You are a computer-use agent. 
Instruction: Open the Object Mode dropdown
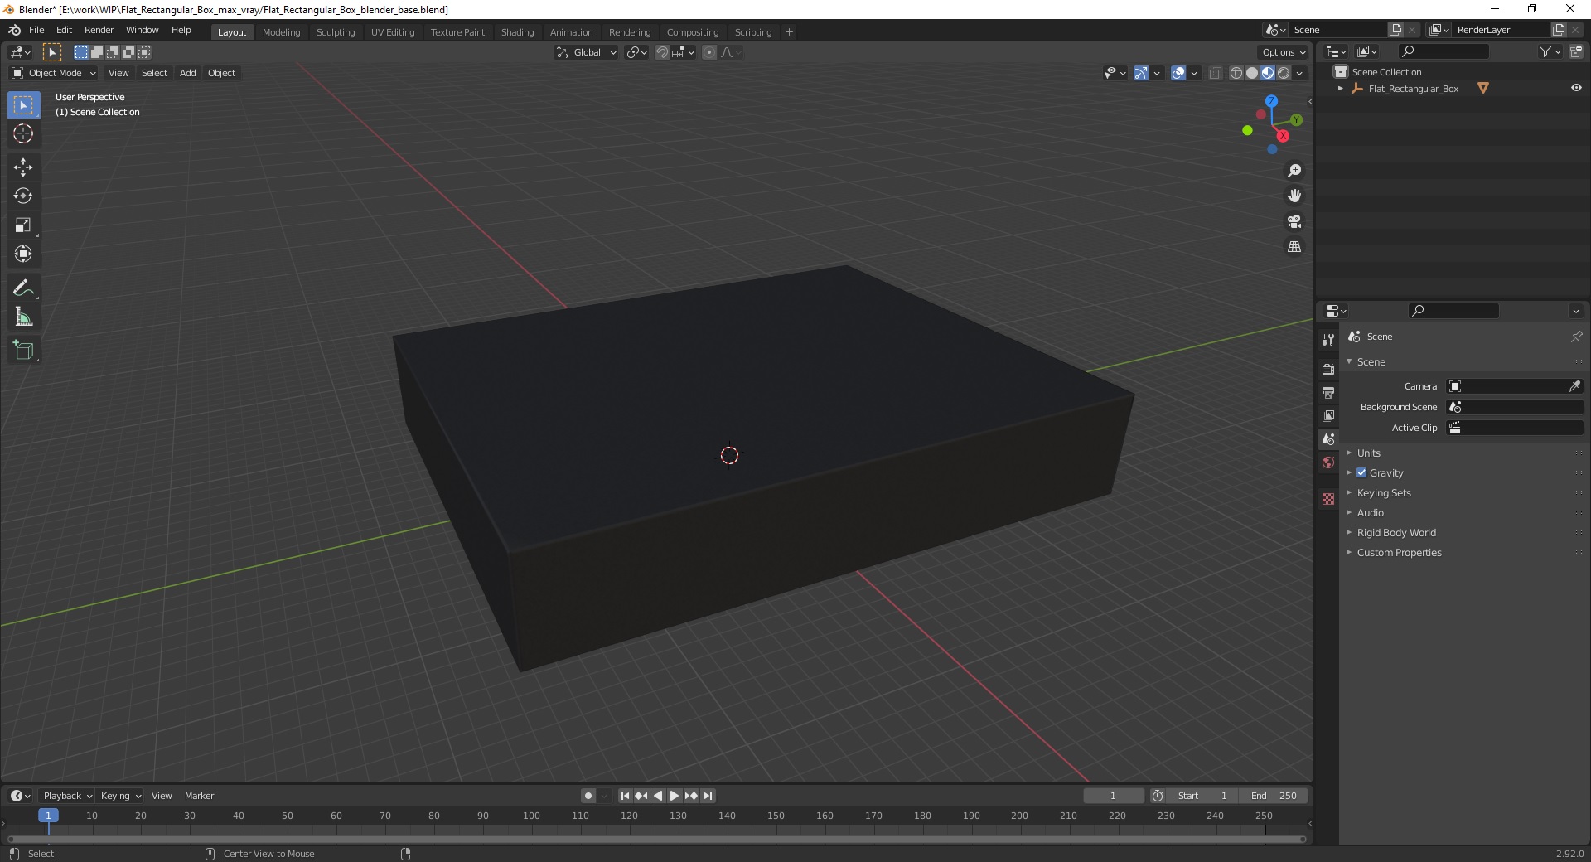tap(53, 73)
